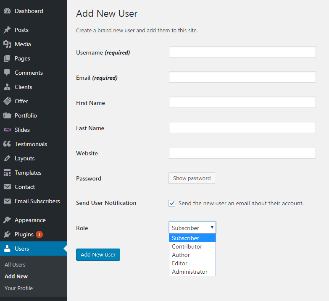Screen dimensions: 329x301
Task: Open the Dashboard menu item
Action: [x=33, y=11]
